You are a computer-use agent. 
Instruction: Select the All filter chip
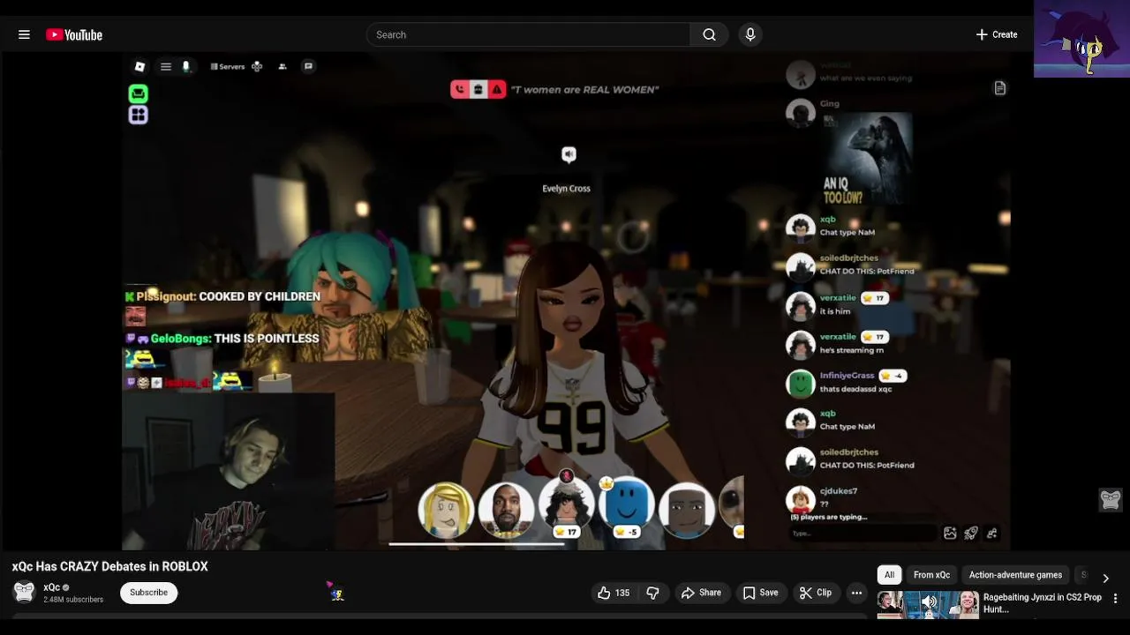point(889,575)
